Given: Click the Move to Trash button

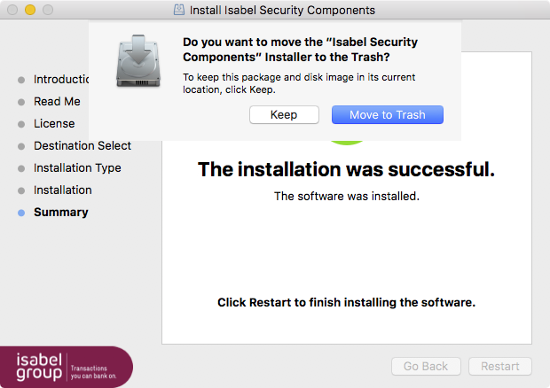Looking at the screenshot, I should pos(388,115).
